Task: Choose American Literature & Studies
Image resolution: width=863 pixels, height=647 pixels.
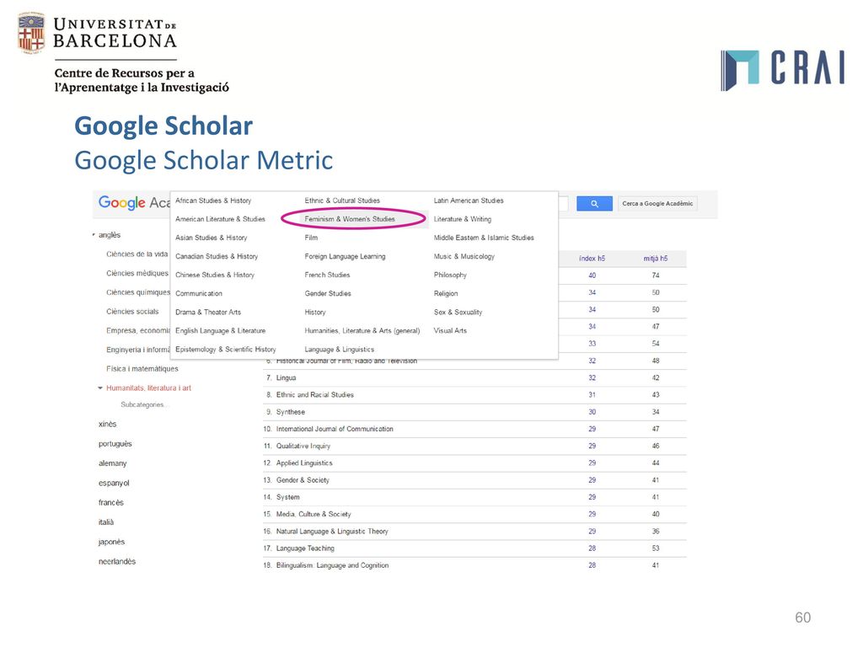Action: [x=220, y=219]
